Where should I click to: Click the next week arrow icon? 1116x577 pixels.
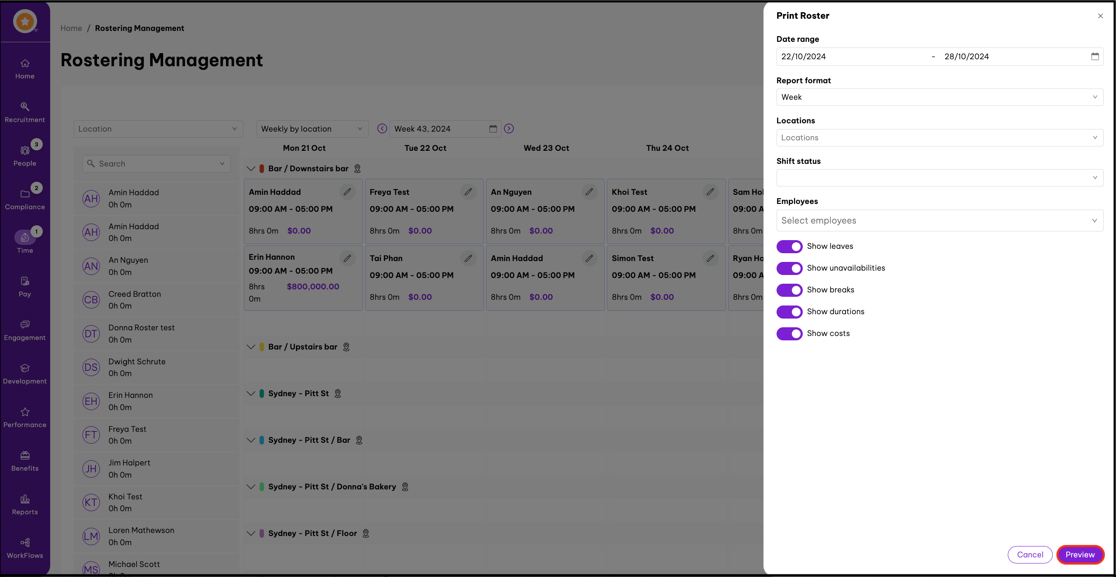coord(509,129)
